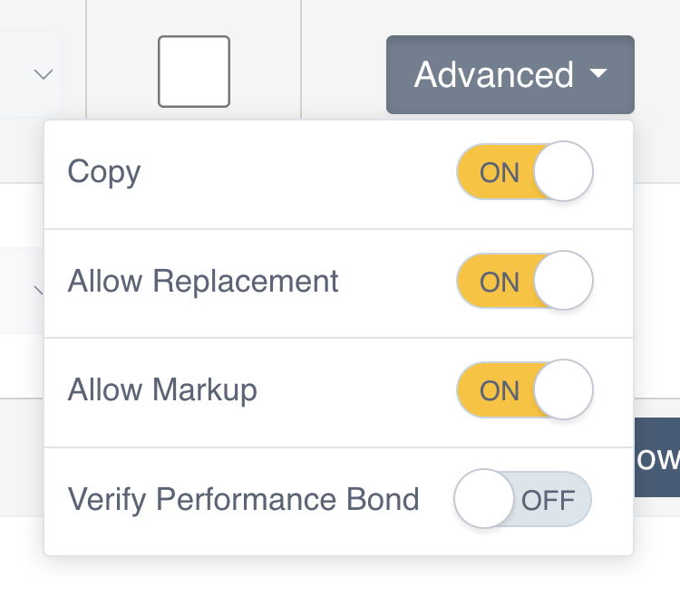Click the Verify Performance Bond label

tap(243, 499)
